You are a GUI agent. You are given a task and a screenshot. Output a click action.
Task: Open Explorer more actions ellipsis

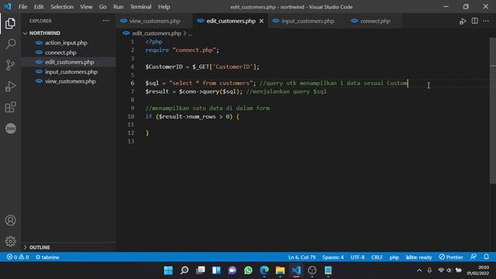pos(105,21)
